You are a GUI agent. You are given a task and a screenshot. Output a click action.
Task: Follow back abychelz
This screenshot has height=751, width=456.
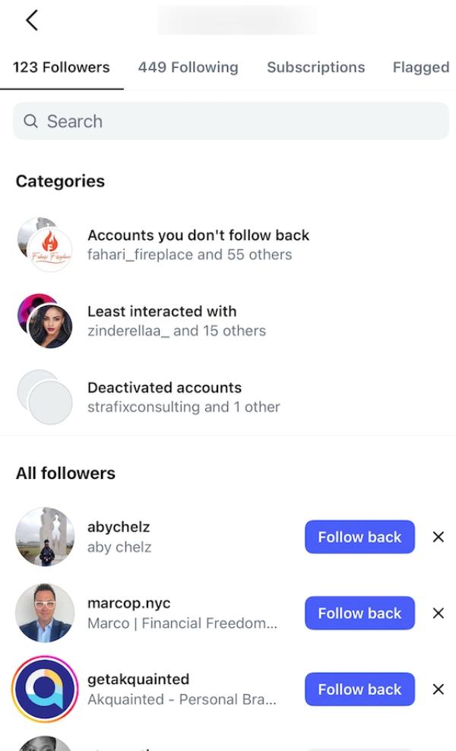[359, 537]
